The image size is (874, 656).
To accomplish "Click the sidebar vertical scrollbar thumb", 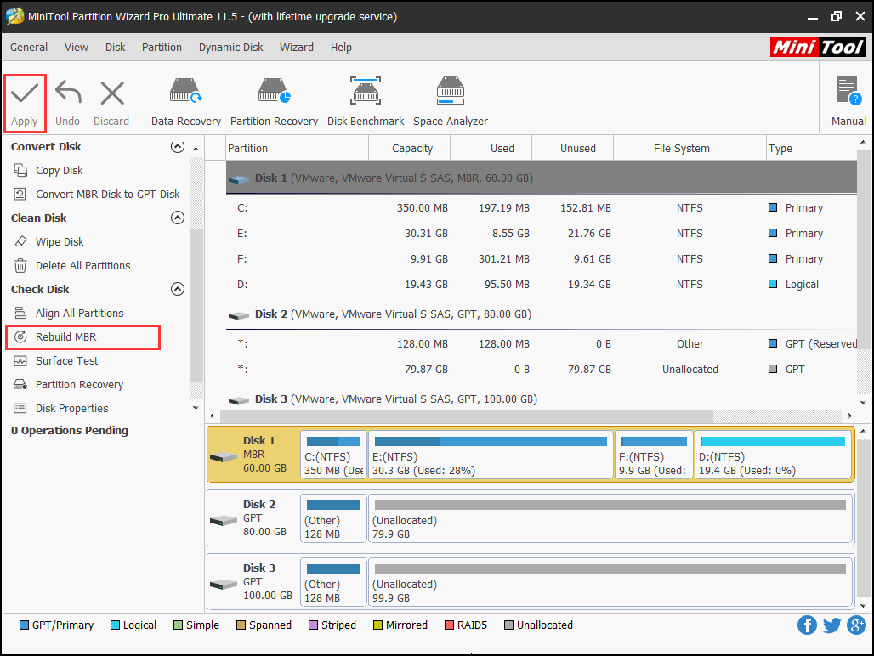I will pos(196,305).
